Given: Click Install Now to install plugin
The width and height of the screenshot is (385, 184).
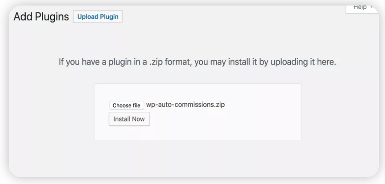Looking at the screenshot, I should tap(129, 119).
